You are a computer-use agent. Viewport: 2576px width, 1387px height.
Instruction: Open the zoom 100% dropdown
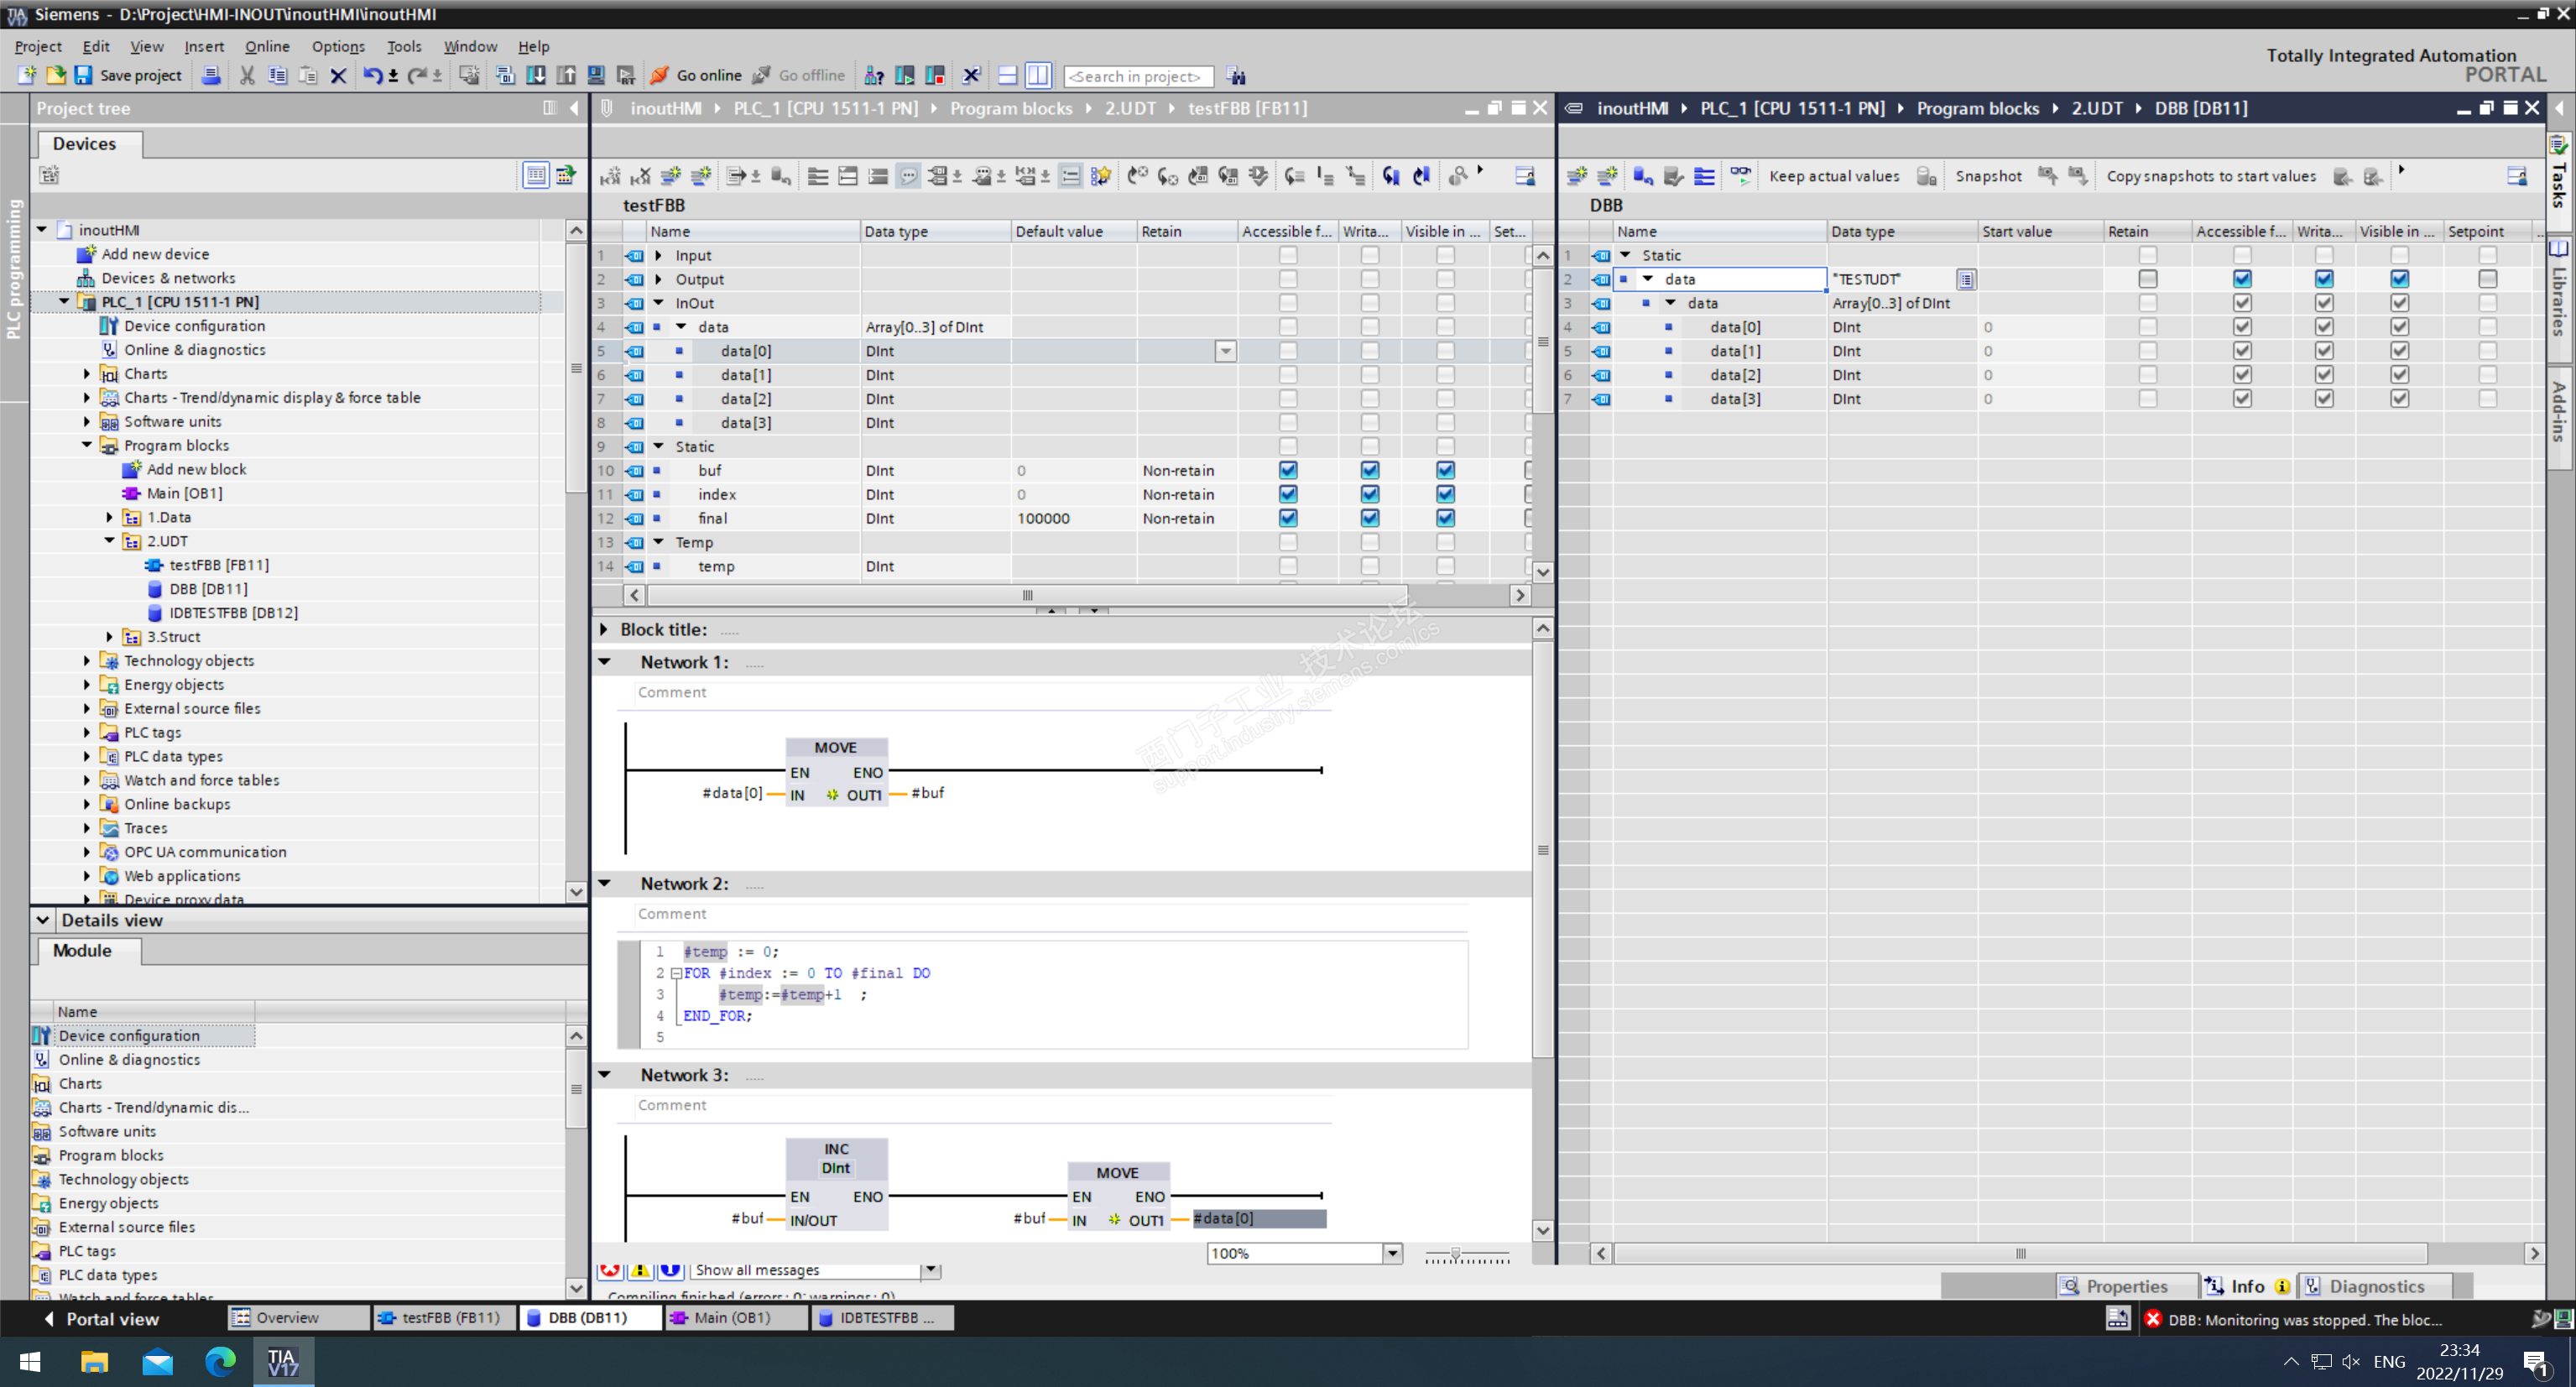[1392, 1253]
